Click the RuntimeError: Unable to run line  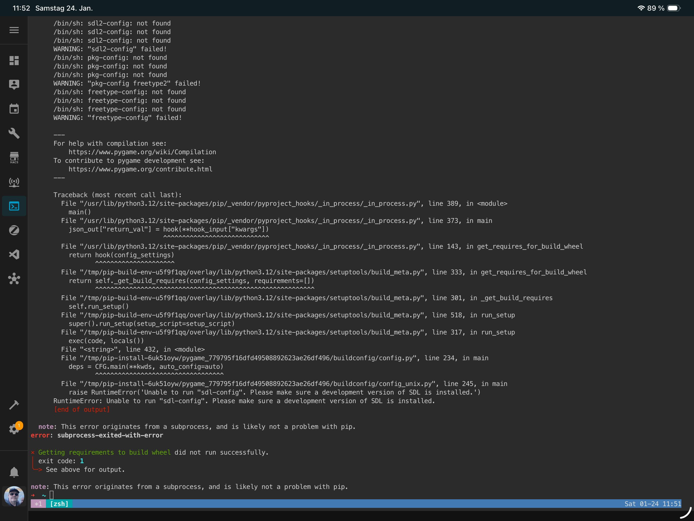244,401
